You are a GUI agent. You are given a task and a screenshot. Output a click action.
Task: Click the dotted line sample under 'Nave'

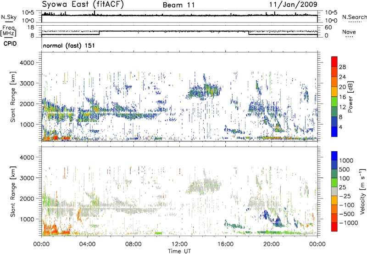[x=350, y=37]
